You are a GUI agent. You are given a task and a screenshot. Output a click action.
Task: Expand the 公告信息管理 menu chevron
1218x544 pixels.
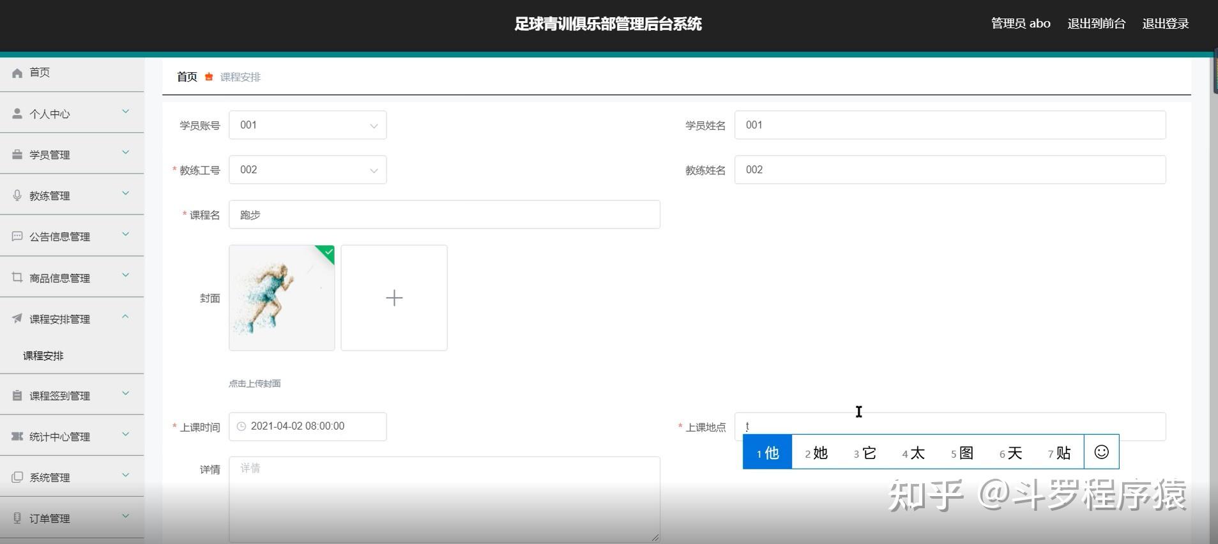pyautogui.click(x=126, y=234)
